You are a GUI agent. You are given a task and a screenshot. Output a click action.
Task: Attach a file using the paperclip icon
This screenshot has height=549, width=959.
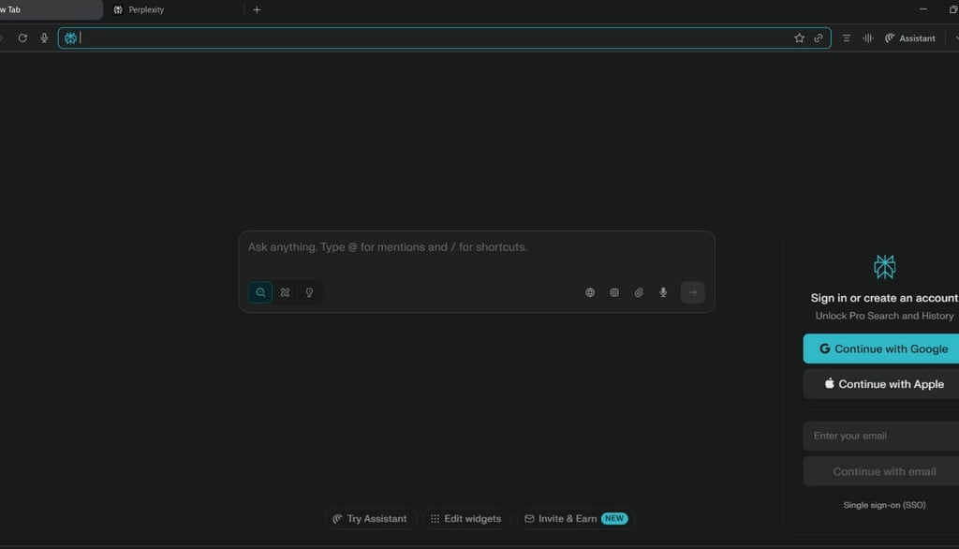tap(639, 292)
